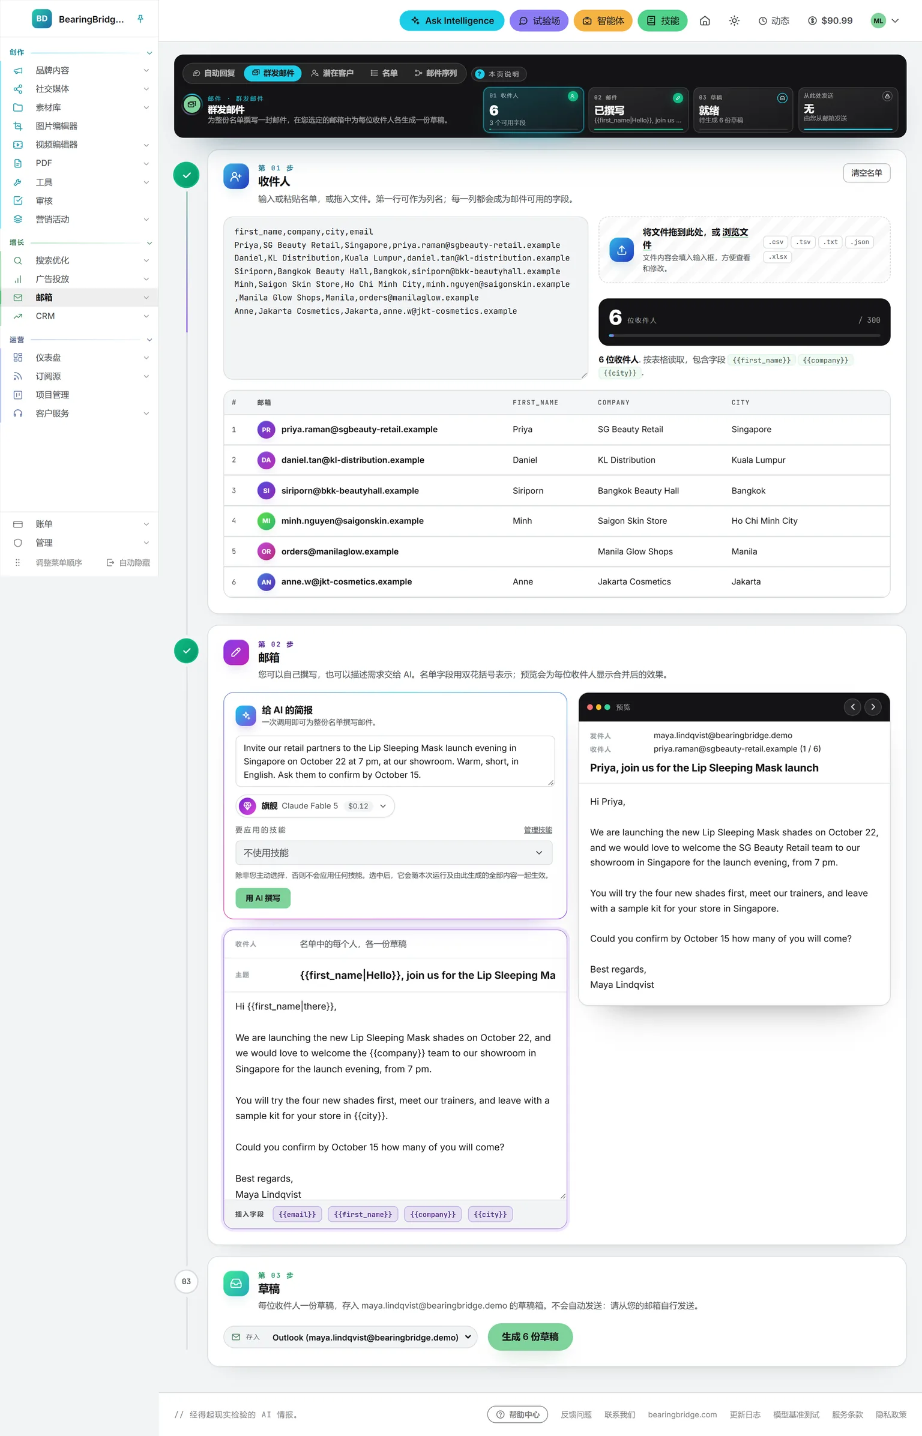Click the 订阅源 feed icon
This screenshot has height=1436, width=922.
pos(18,377)
